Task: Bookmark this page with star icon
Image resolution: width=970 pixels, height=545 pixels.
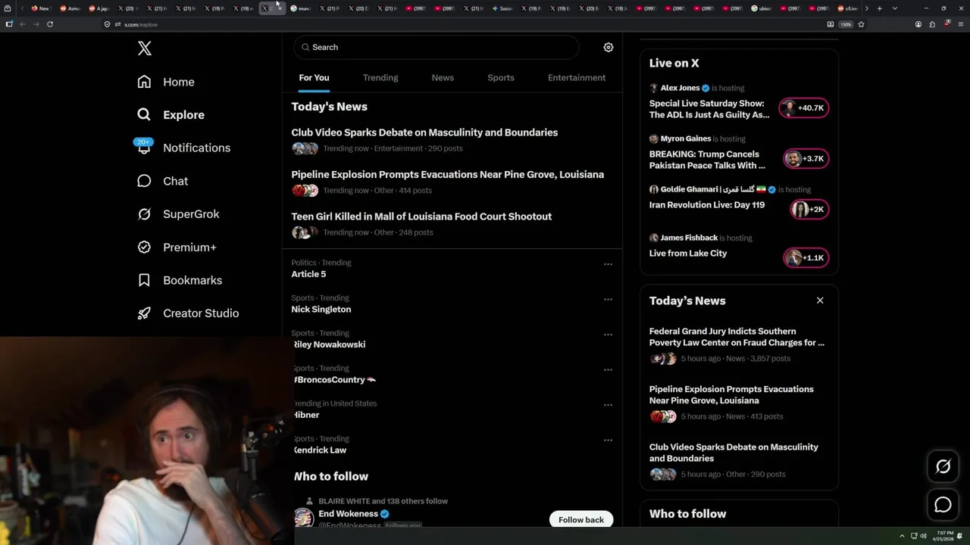Action: click(x=862, y=24)
